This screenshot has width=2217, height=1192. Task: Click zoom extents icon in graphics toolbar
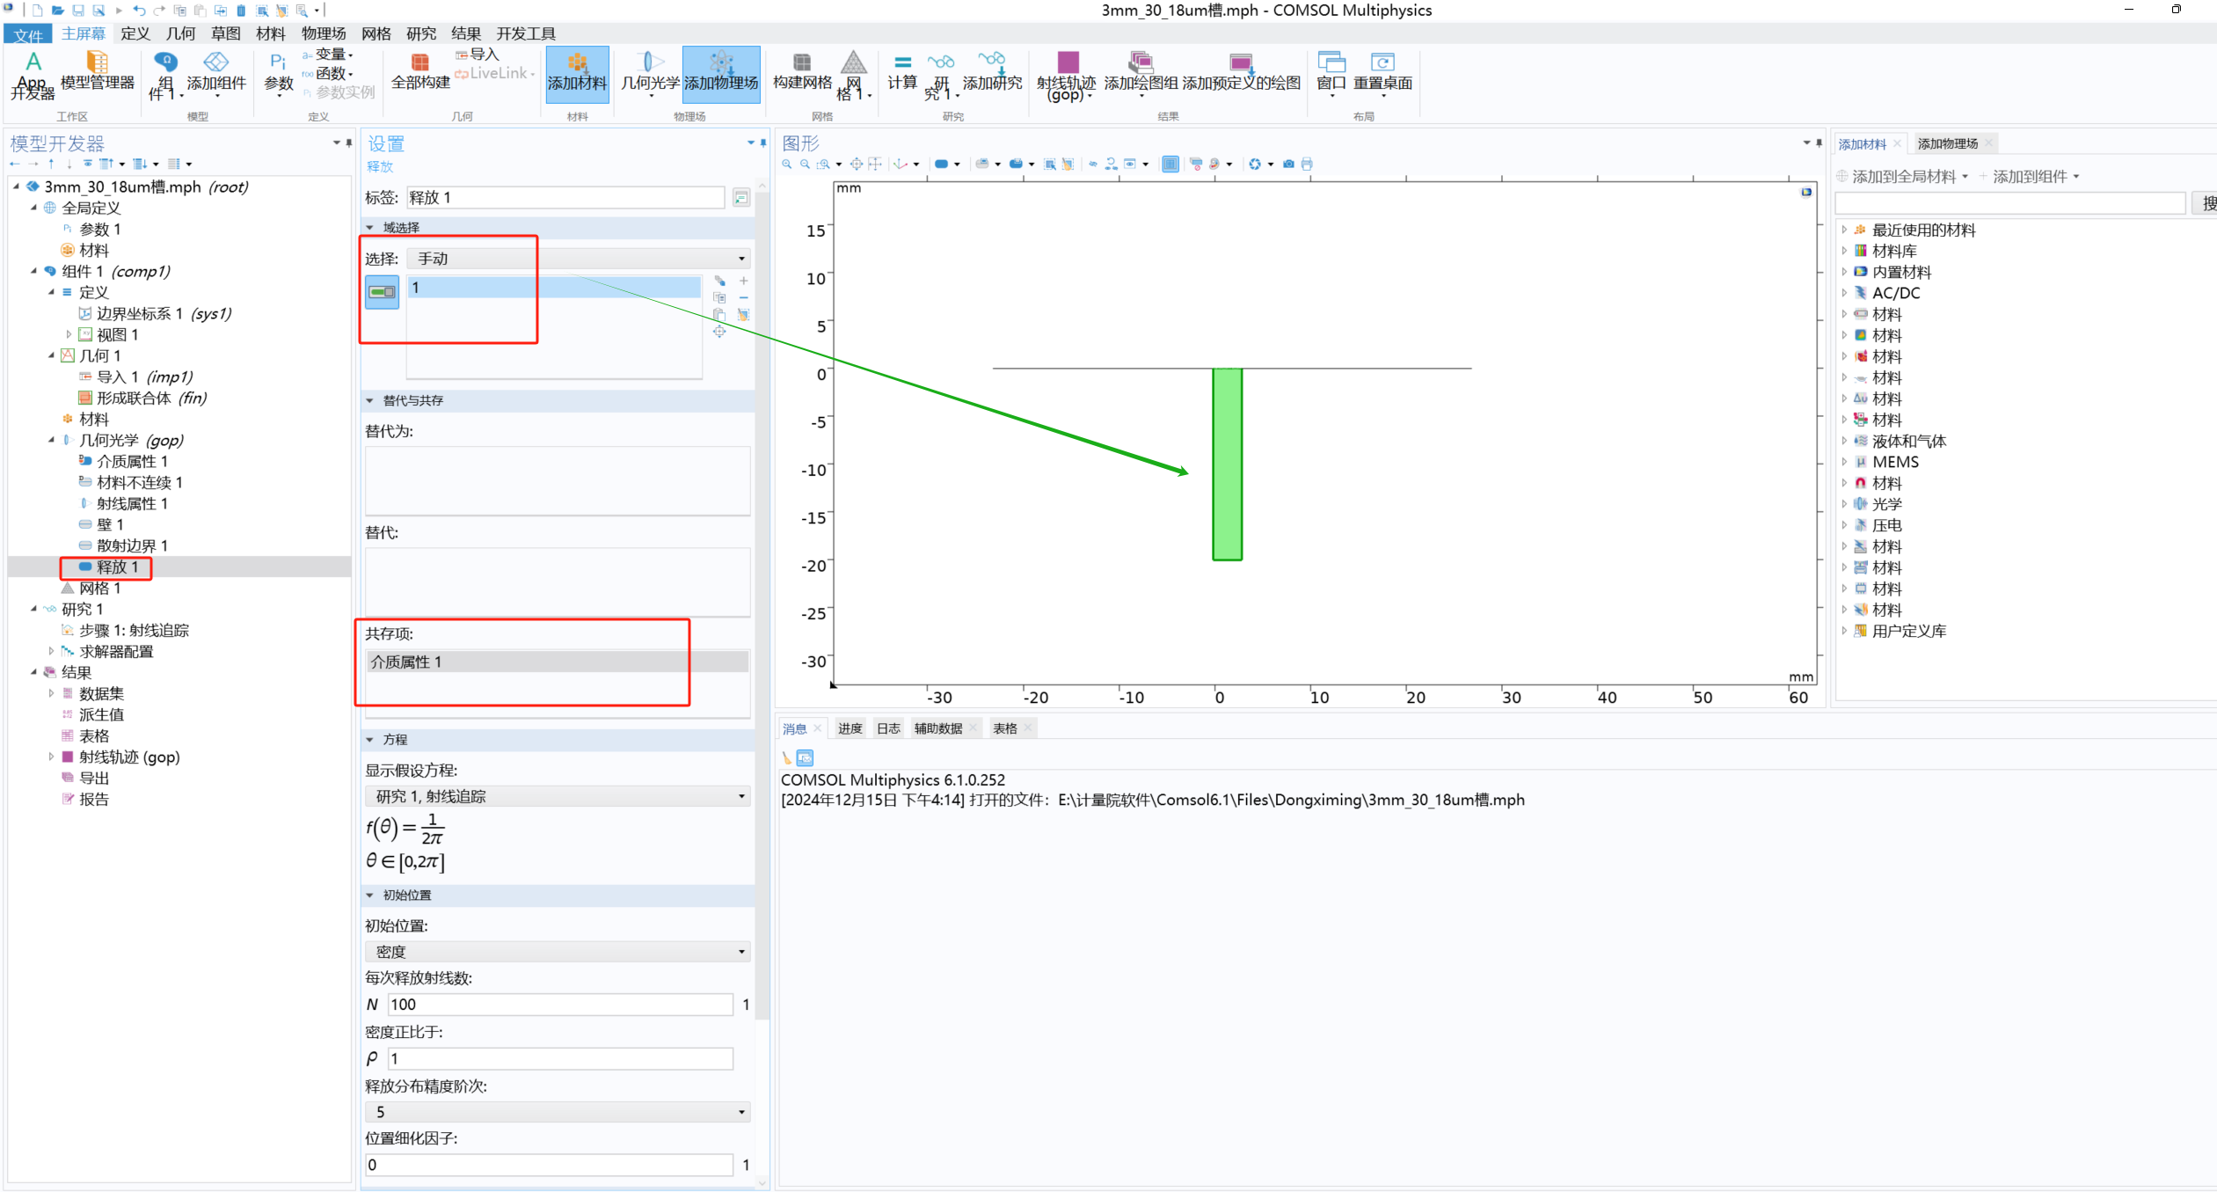pos(857,165)
